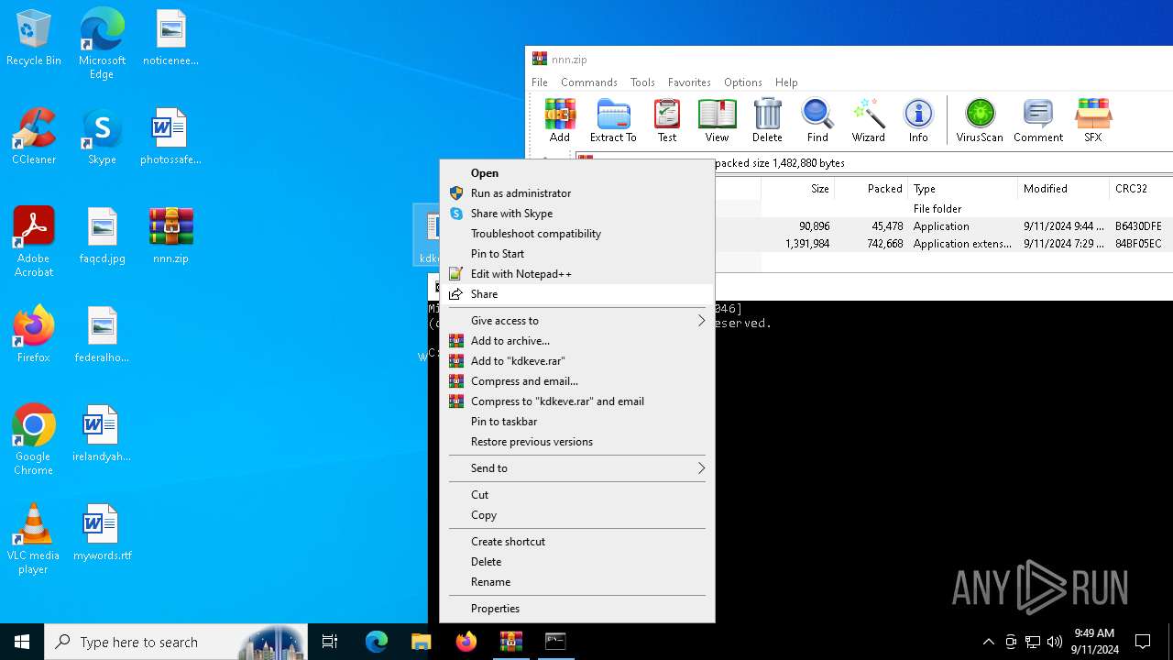
Task: Sort by the Packed column header
Action: pyautogui.click(x=871, y=189)
